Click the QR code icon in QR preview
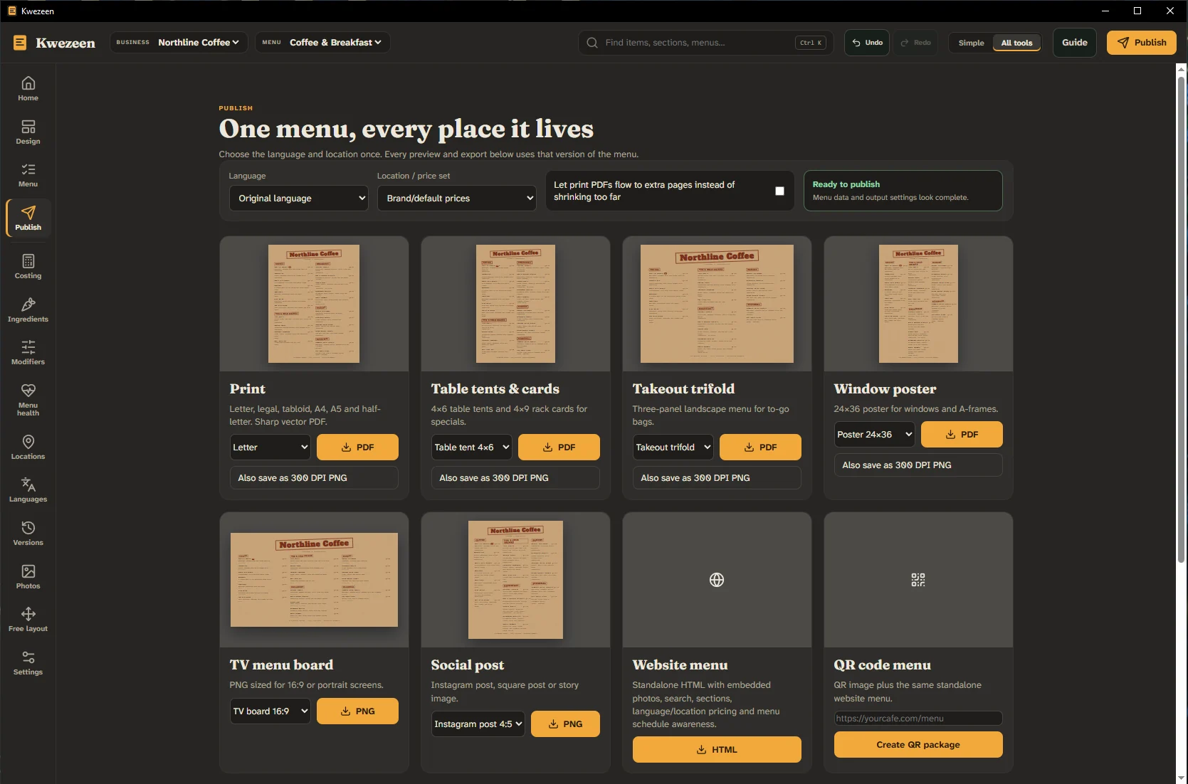Screen dimensions: 1188x784 point(918,580)
